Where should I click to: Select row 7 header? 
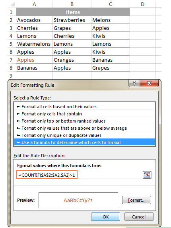11,60
